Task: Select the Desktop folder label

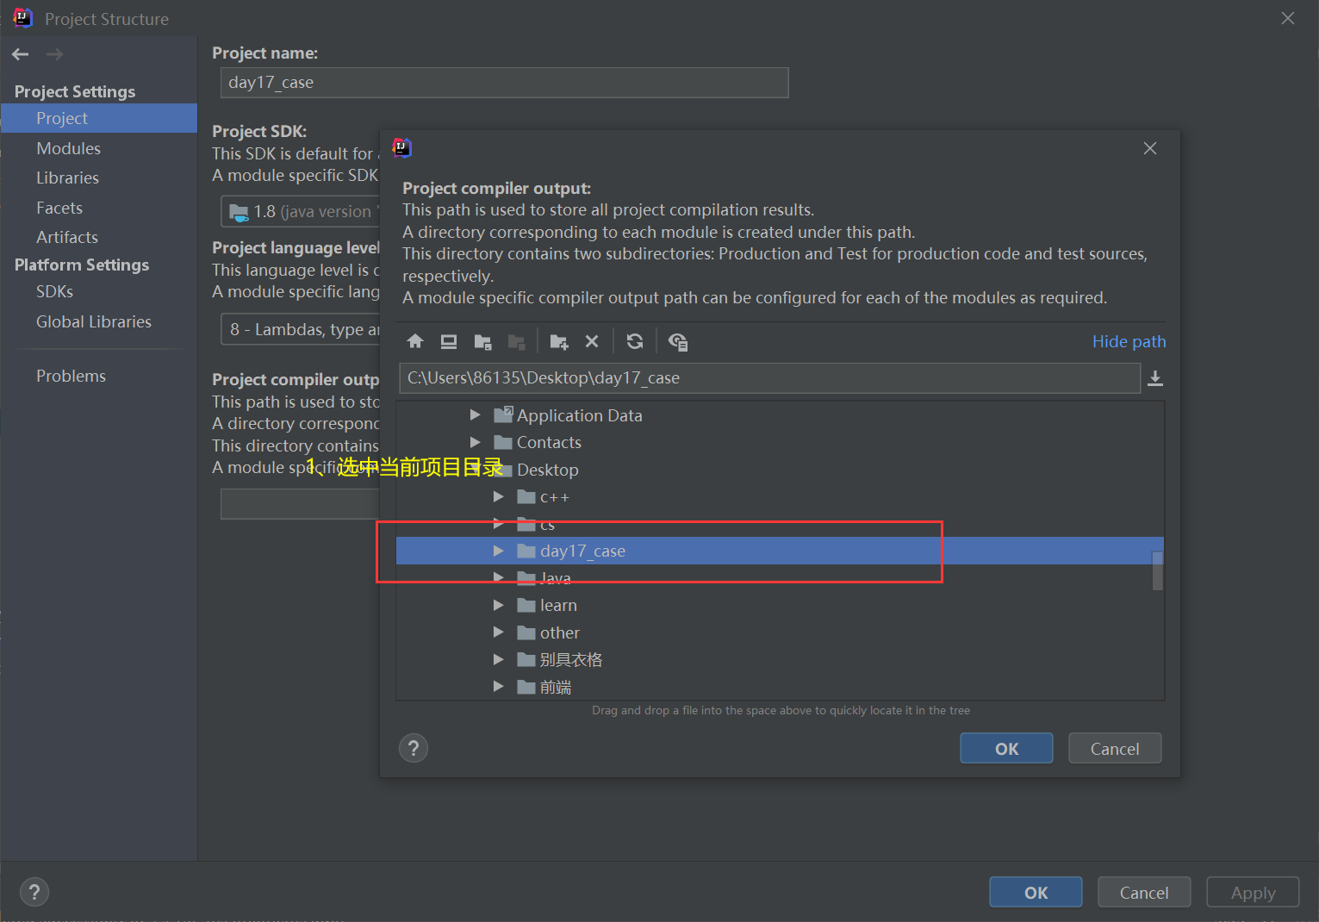Action: point(548,470)
